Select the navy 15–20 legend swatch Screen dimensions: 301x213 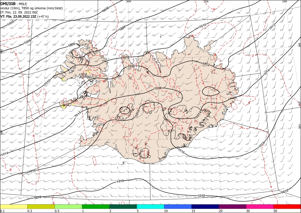click(x=205, y=207)
